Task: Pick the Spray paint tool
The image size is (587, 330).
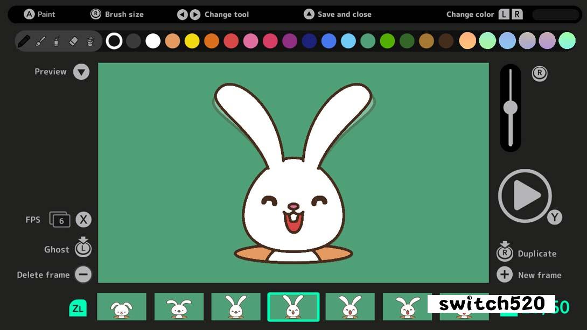Action: pyautogui.click(x=55, y=40)
